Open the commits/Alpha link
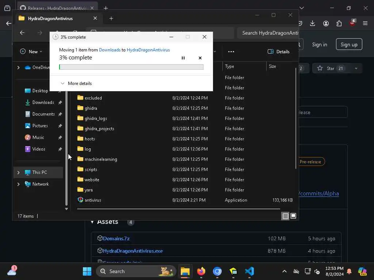The height and width of the screenshot is (280, 374). point(318,193)
